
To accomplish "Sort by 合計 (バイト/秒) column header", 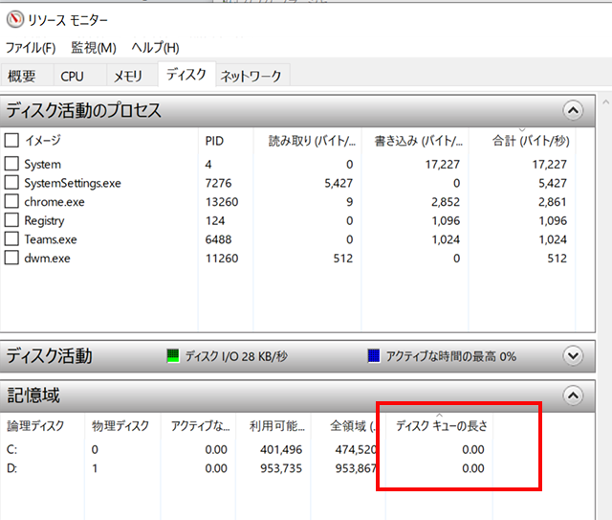I will pos(531,141).
